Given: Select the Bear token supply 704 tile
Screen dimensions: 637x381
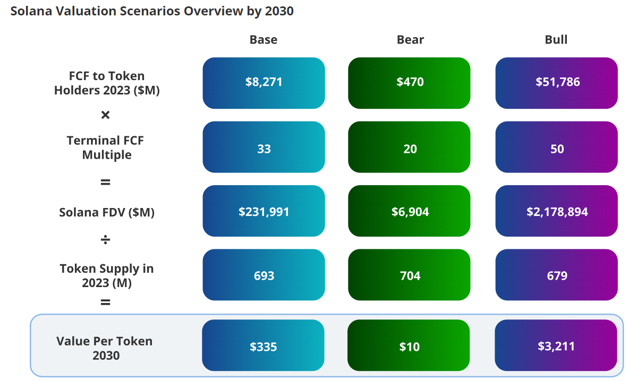Looking at the screenshot, I should (409, 275).
